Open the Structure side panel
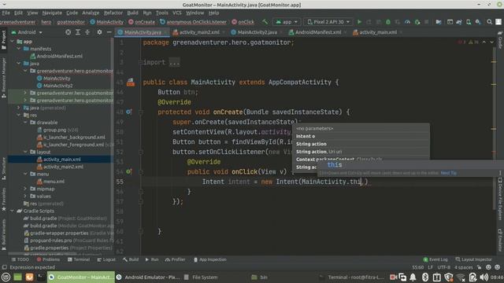Screen dimensions: 504x283 [3, 169]
